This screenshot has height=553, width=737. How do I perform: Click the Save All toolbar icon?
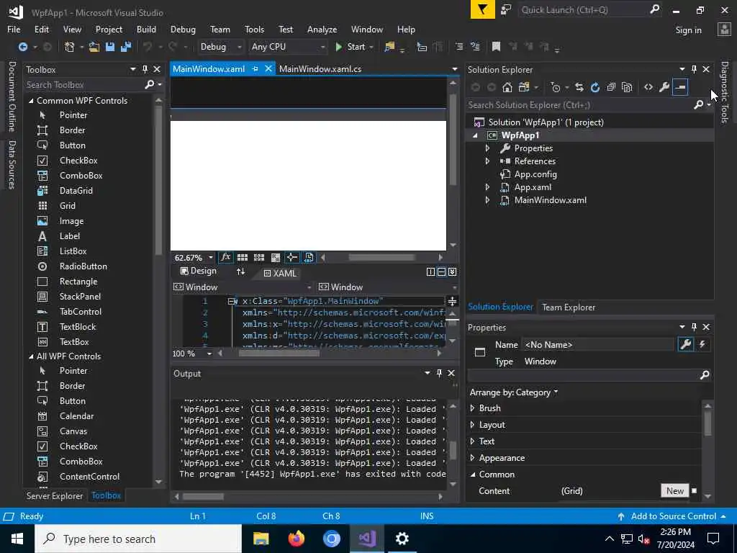point(125,47)
